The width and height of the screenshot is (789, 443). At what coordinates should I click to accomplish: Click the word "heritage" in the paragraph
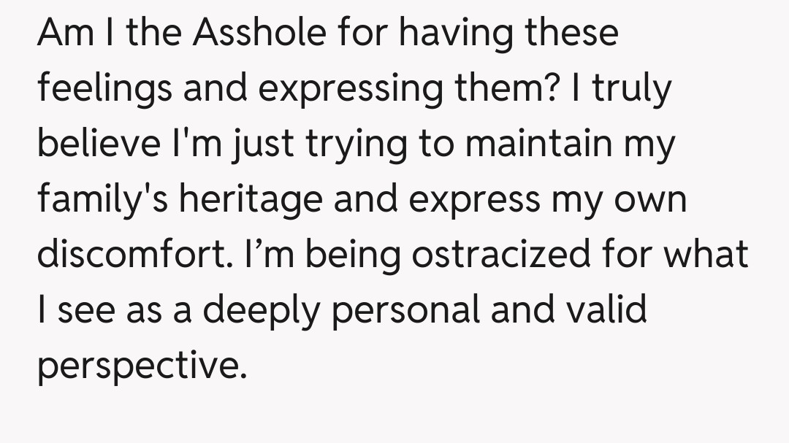249,199
